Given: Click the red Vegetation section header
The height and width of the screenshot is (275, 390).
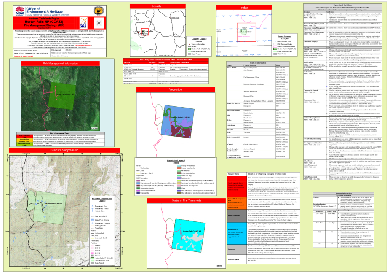Looking at the screenshot, I should 176,89.
